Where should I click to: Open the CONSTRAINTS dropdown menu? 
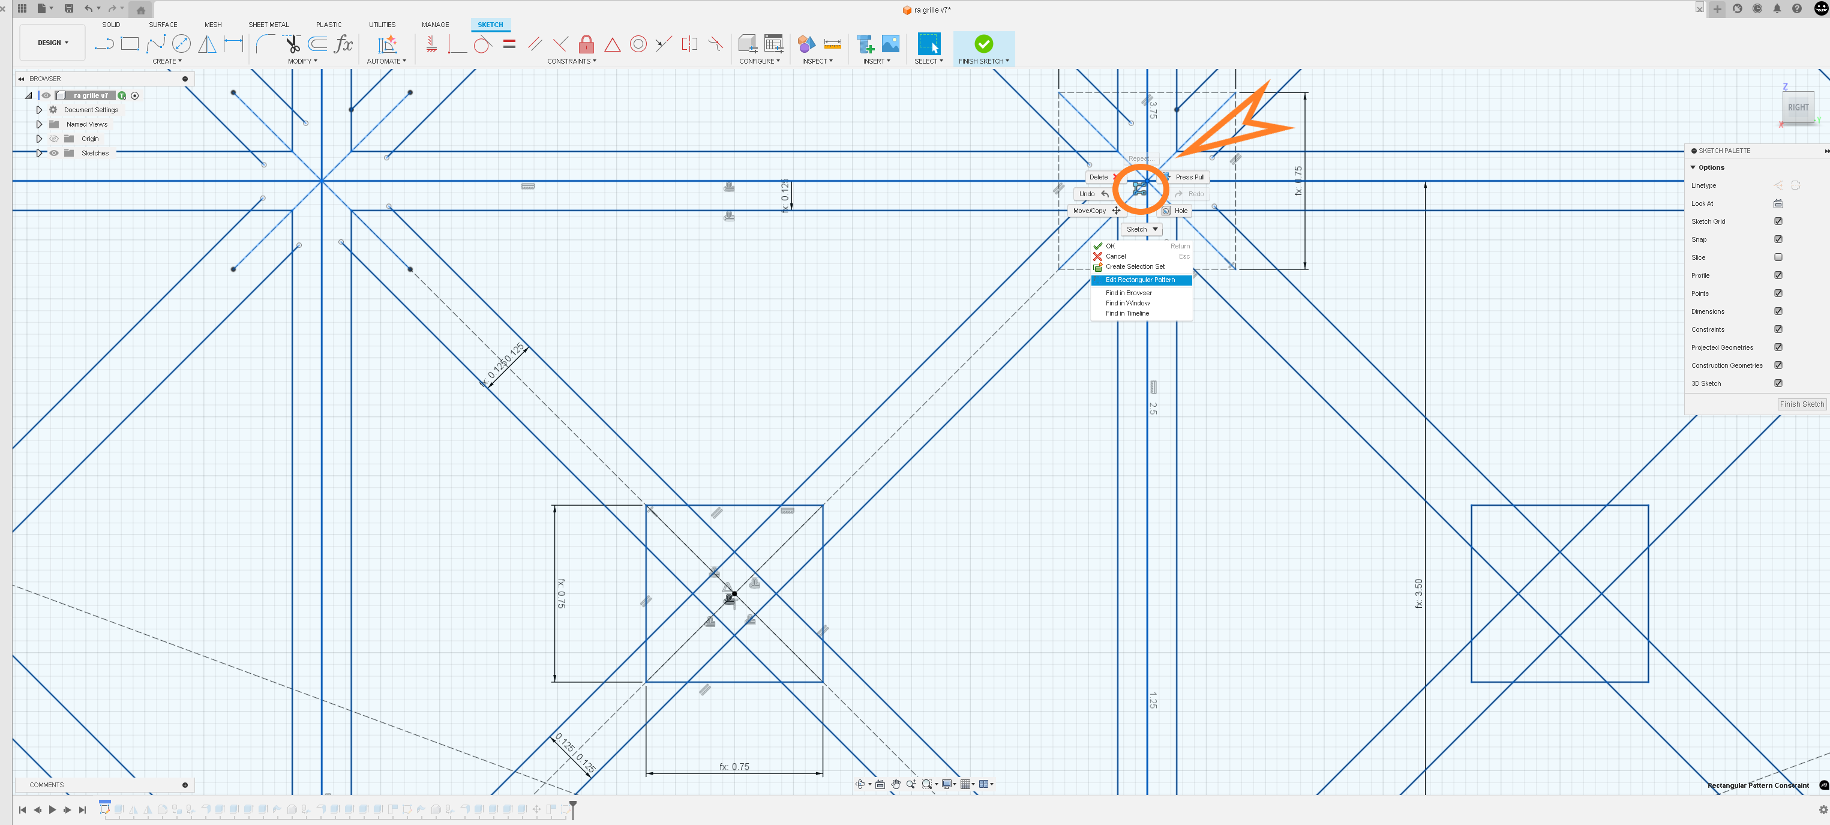pyautogui.click(x=572, y=61)
